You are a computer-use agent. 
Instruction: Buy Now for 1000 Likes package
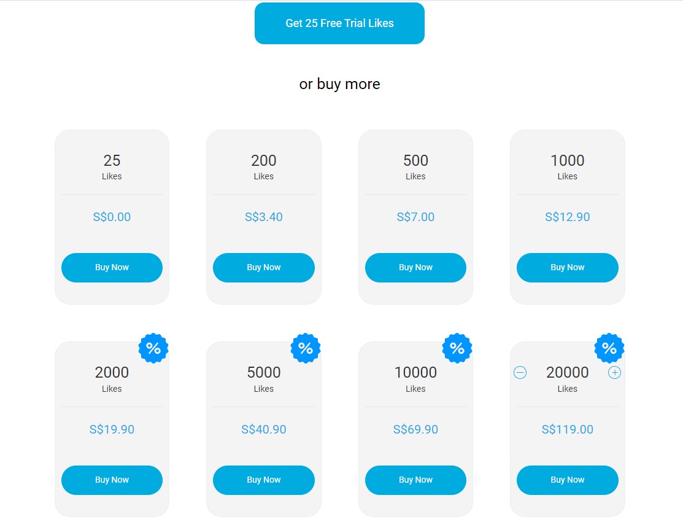(567, 267)
